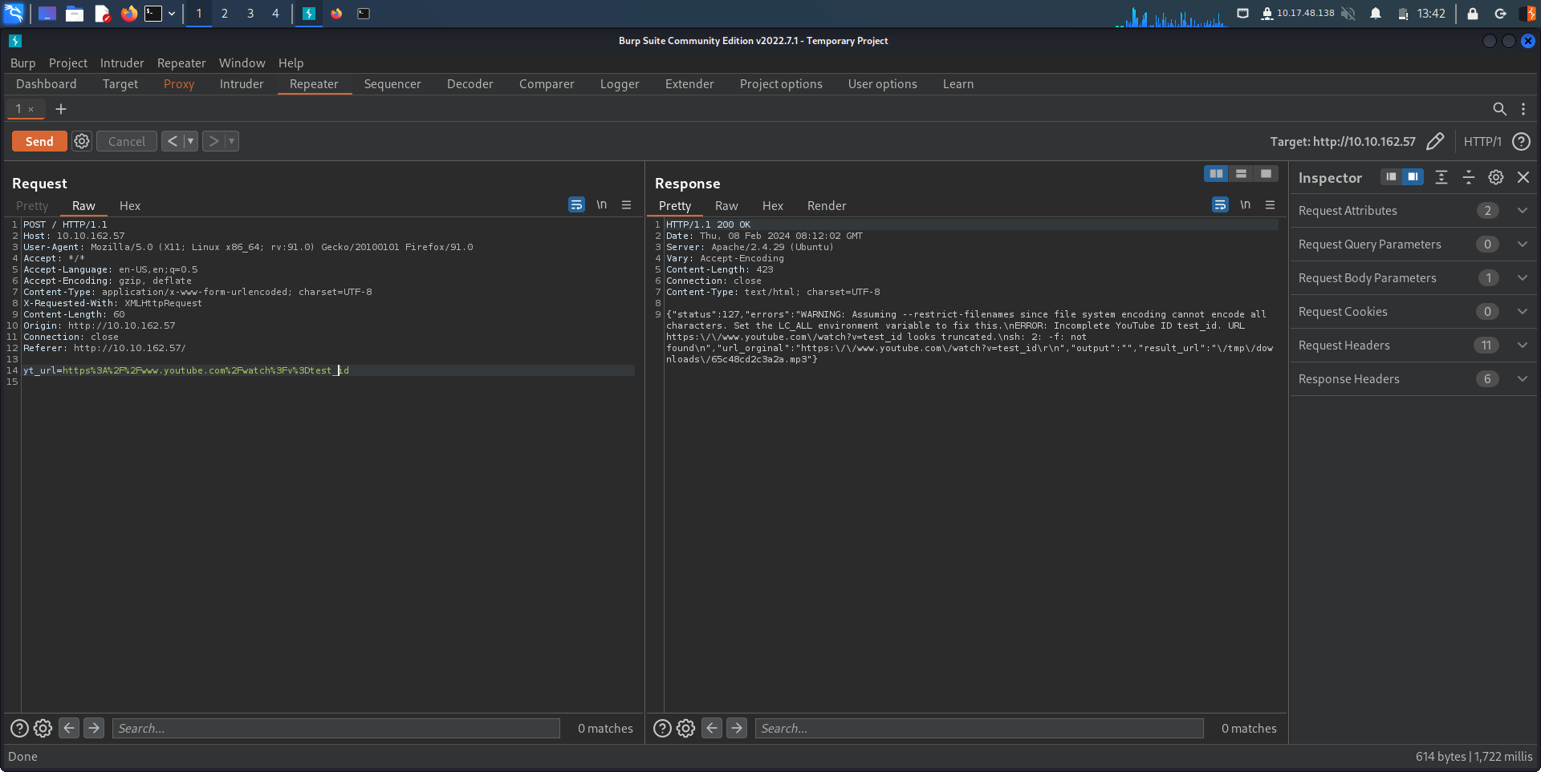Open terminal launcher dropdown in taskbar
The height and width of the screenshot is (772, 1541).
[x=172, y=14]
